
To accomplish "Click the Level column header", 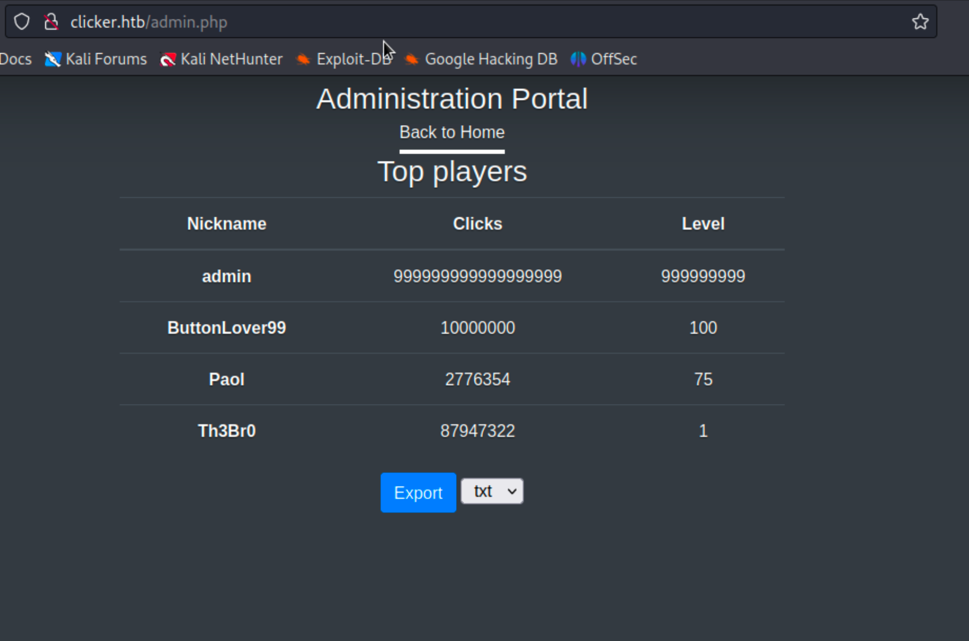I will click(703, 224).
